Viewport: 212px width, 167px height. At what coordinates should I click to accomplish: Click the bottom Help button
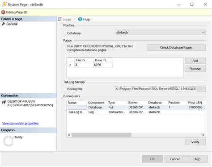click(197, 159)
